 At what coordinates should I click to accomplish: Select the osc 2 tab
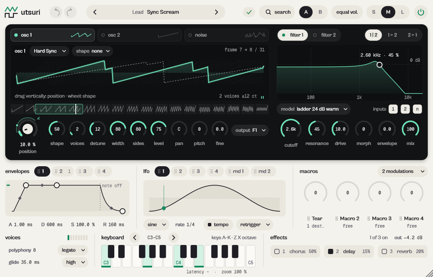[x=139, y=35]
